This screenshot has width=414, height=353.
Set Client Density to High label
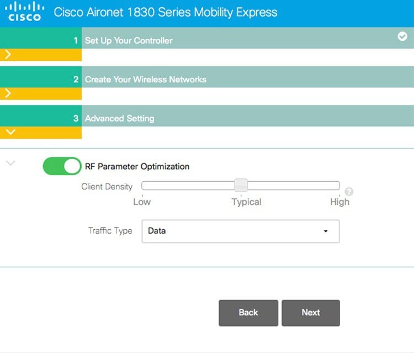[339, 202]
